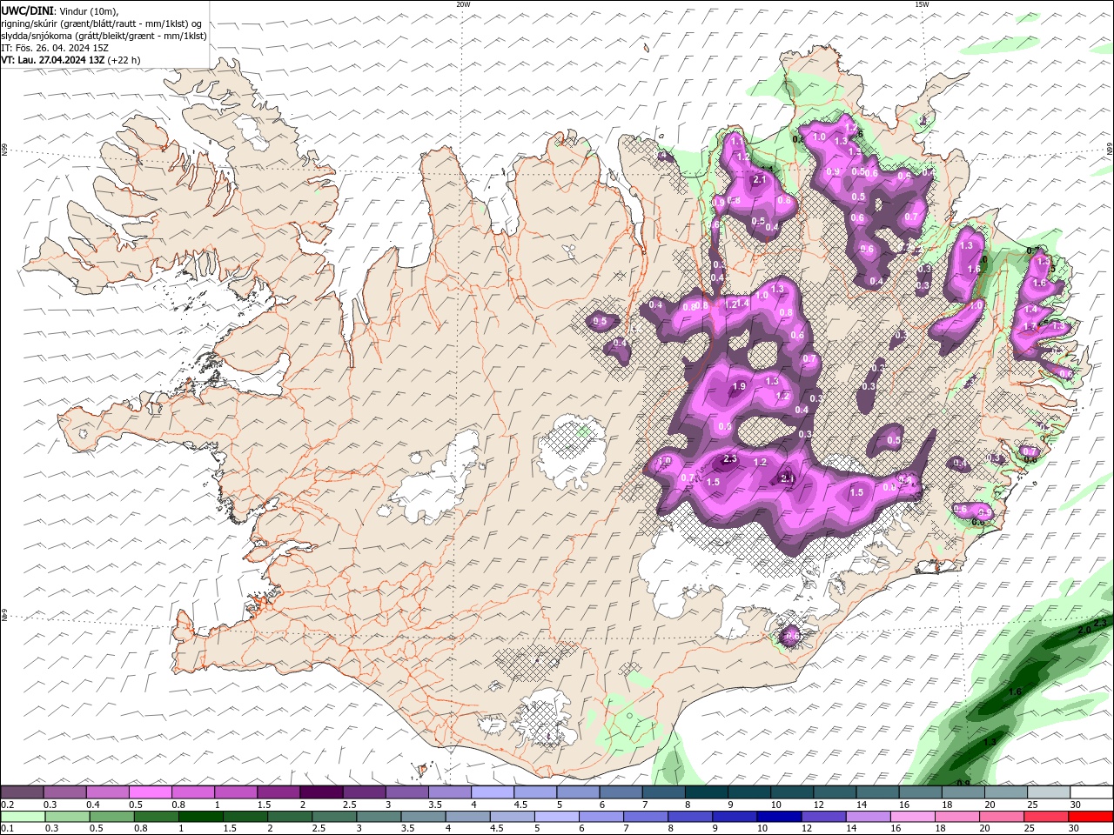The image size is (1114, 835).
Task: Pick the red-pink rain-scale swatch labeled 25
Action: (x=1045, y=817)
